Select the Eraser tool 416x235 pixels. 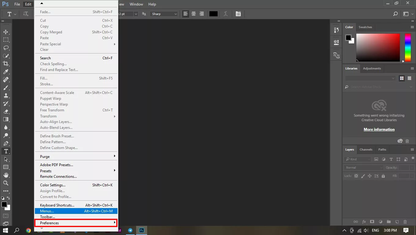pyautogui.click(x=6, y=111)
